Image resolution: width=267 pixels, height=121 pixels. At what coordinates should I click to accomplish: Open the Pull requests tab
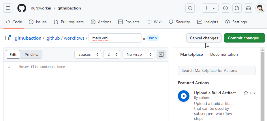click(x=69, y=22)
